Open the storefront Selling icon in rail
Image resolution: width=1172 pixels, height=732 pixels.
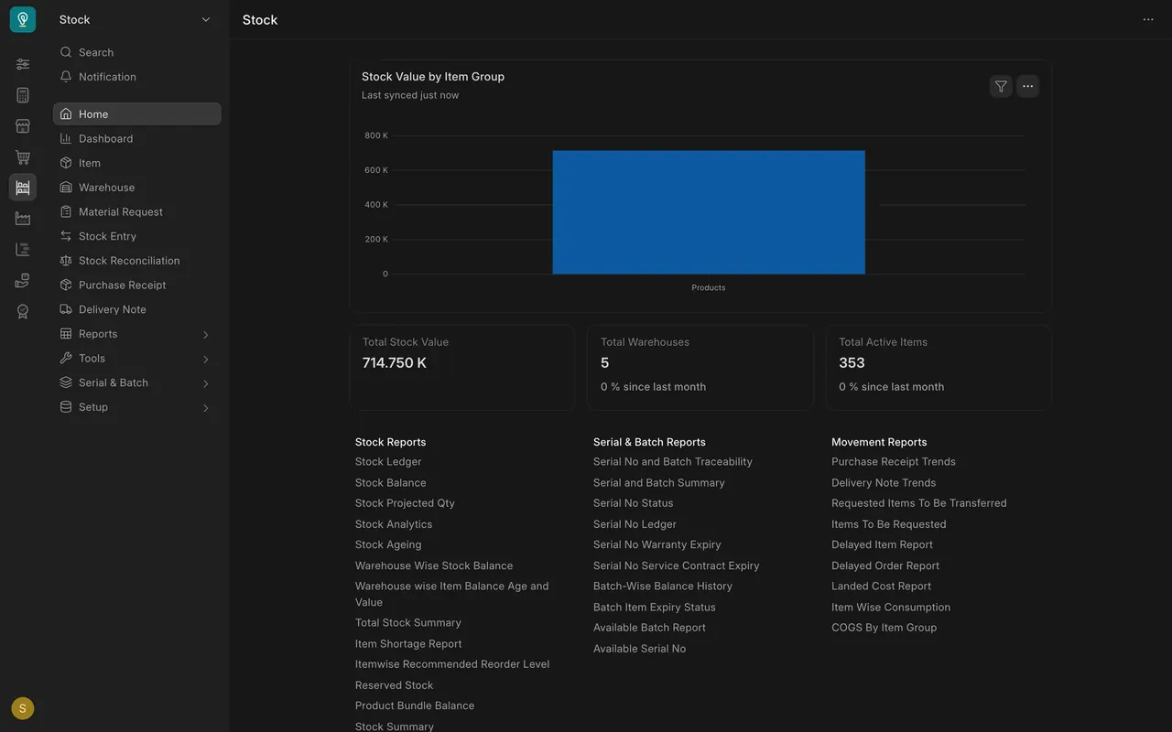coord(23,126)
